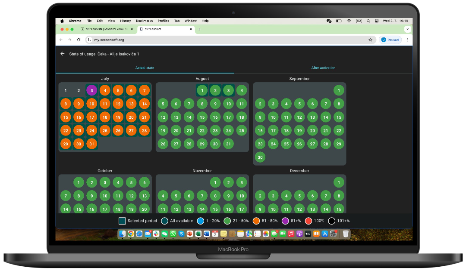Viewport: 466px width, 274px height.
Task: Click the purple July 3 day
Action: 91,90
